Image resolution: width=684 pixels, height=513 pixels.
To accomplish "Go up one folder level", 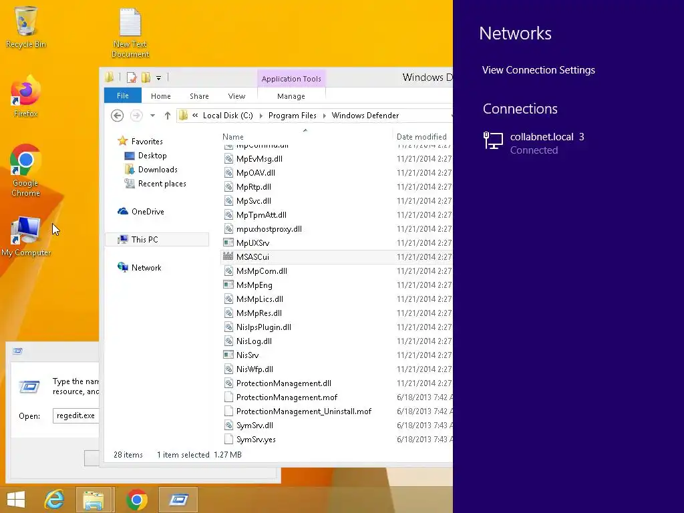I will pos(168,116).
